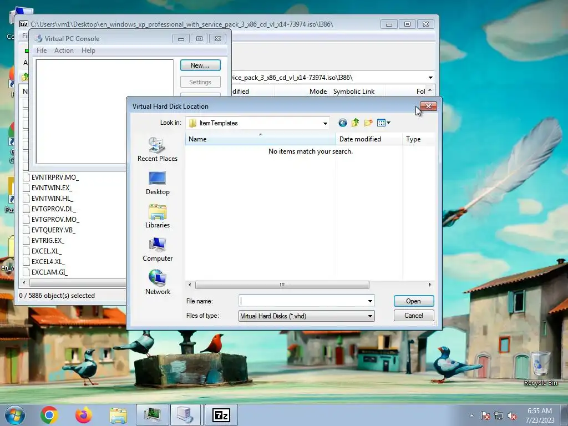The height and width of the screenshot is (426, 568).
Task: Open the Help menu in Virtual PC Console
Action: coord(88,50)
